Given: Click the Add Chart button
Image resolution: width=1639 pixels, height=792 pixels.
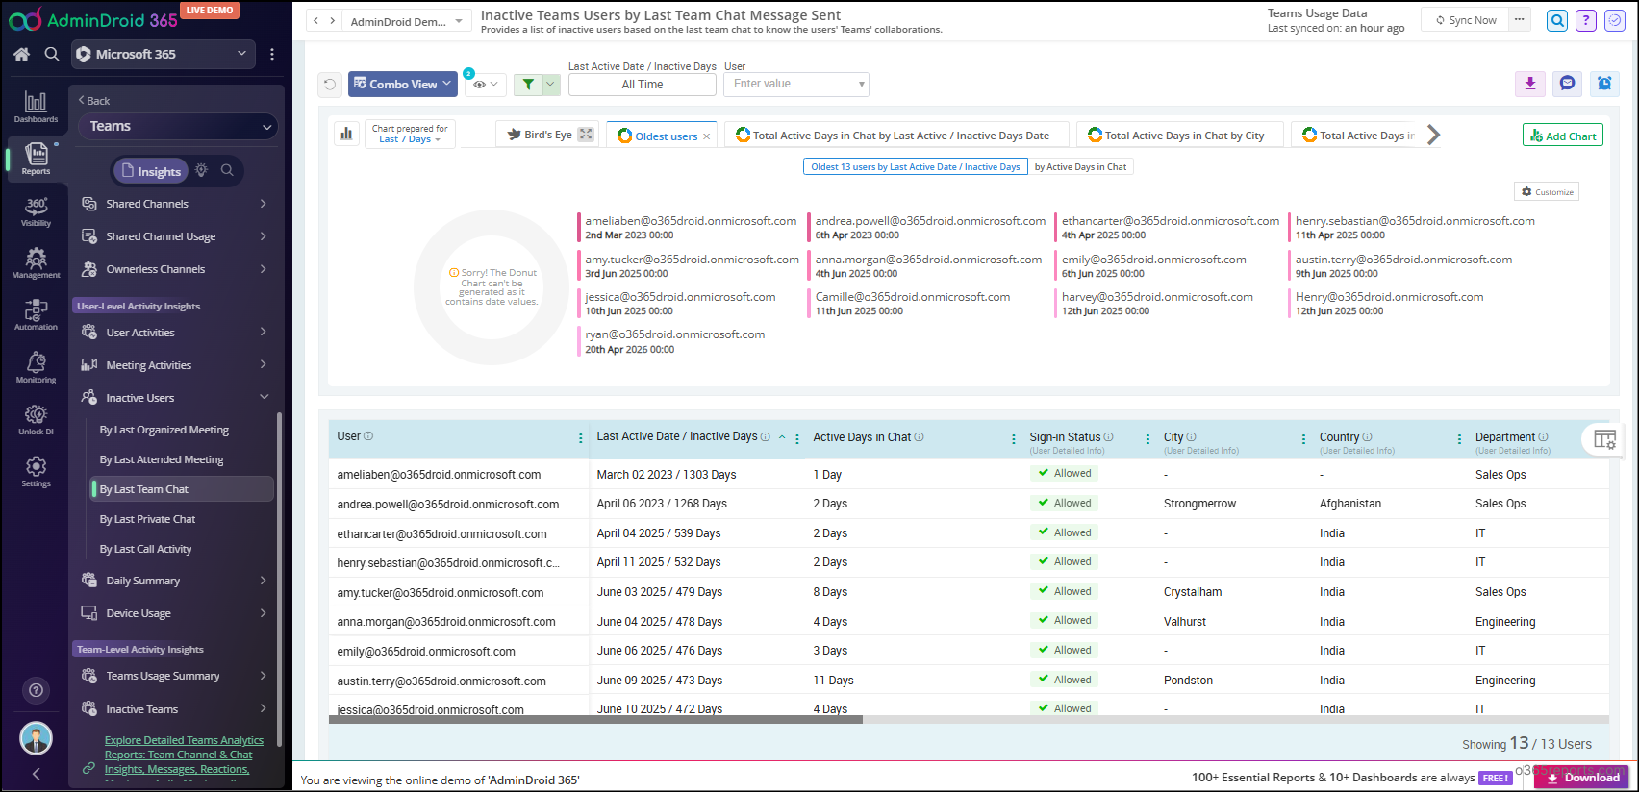Looking at the screenshot, I should point(1562,136).
